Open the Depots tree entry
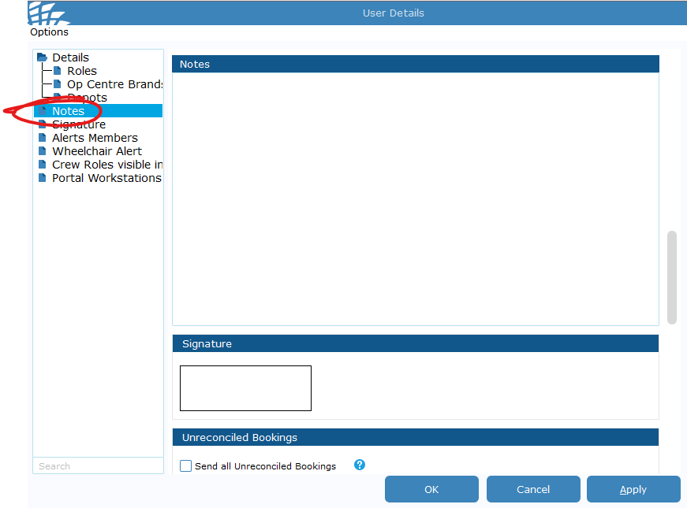 pyautogui.click(x=87, y=98)
